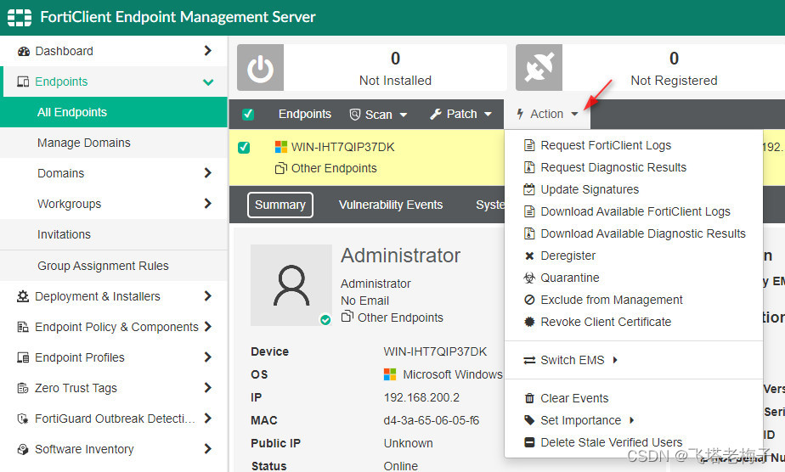Uncheck the WIN-IHT7QIP37DK endpoint checkbox

(244, 148)
